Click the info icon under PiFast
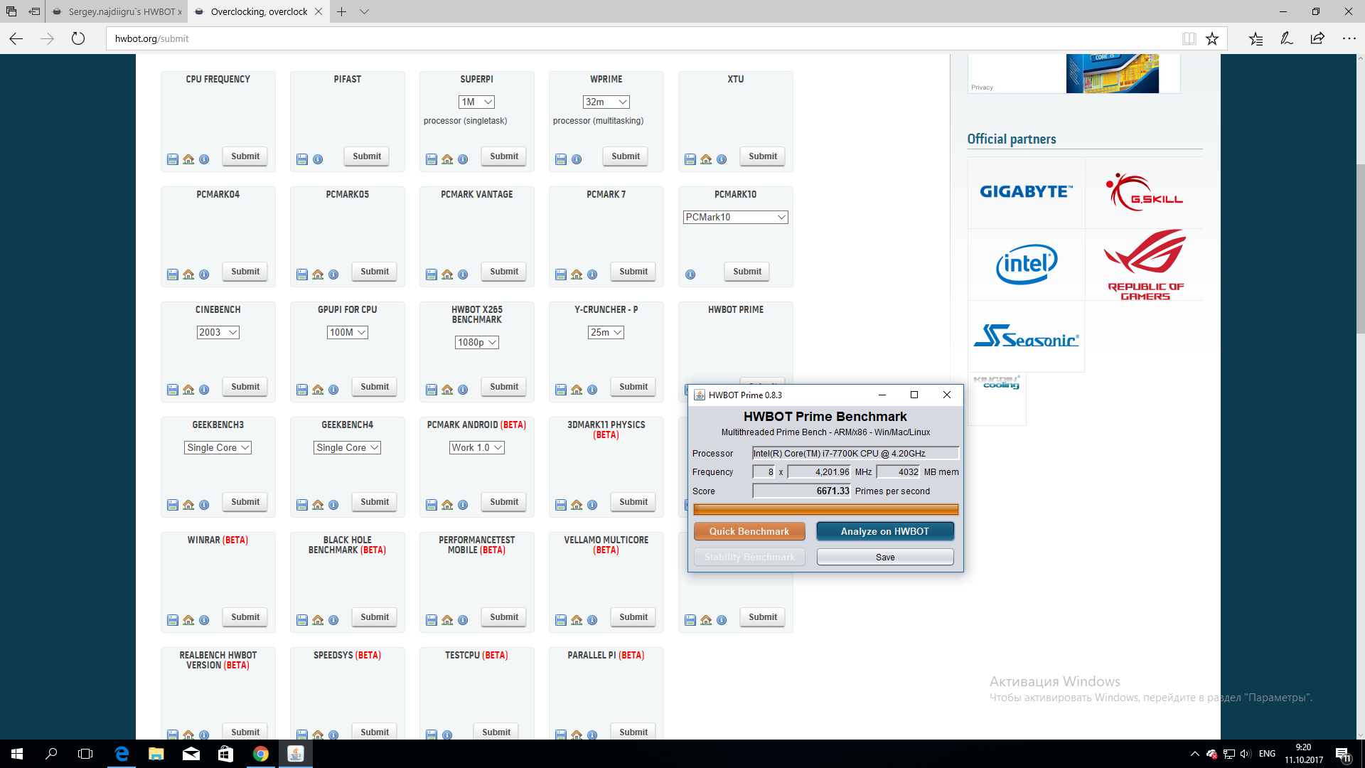This screenshot has height=768, width=1365. 318,159
